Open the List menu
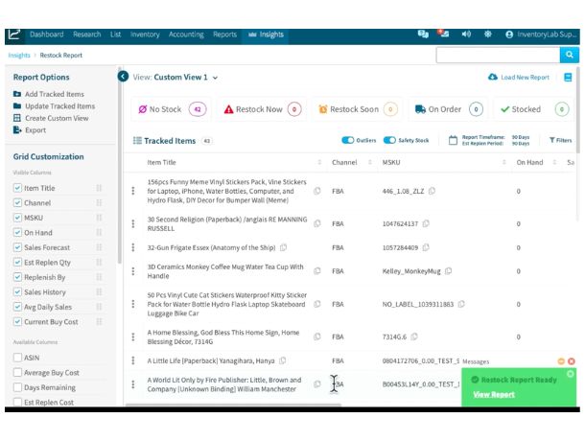 pyautogui.click(x=116, y=35)
